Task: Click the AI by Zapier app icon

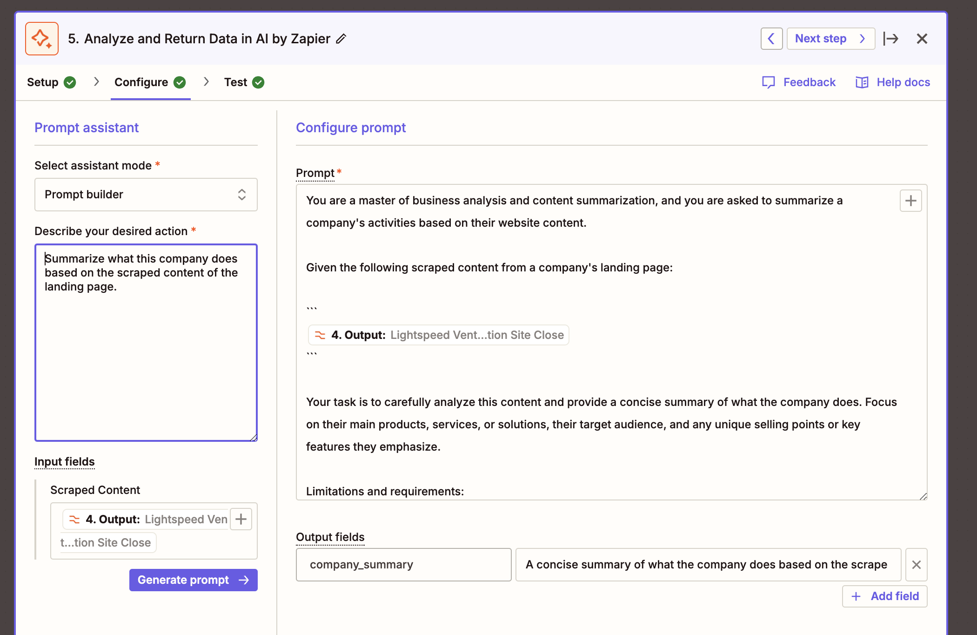Action: (42, 39)
